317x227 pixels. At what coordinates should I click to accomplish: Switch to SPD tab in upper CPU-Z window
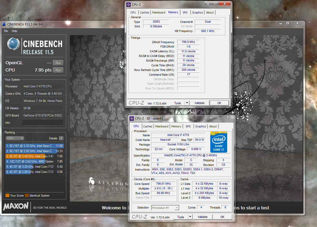coord(185,12)
